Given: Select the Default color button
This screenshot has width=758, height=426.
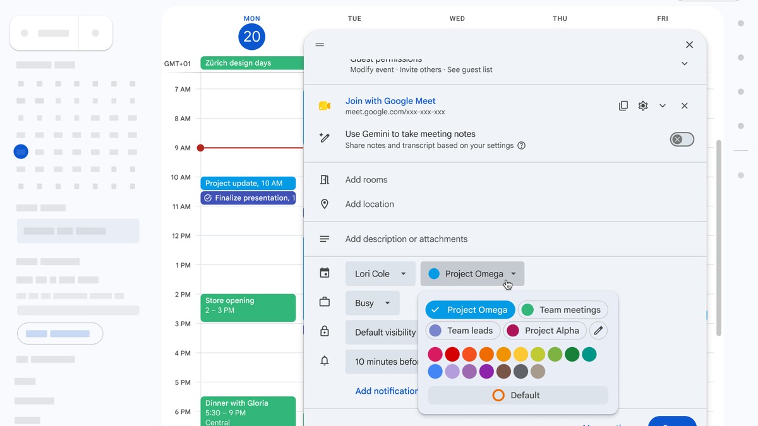Looking at the screenshot, I should pyautogui.click(x=518, y=395).
